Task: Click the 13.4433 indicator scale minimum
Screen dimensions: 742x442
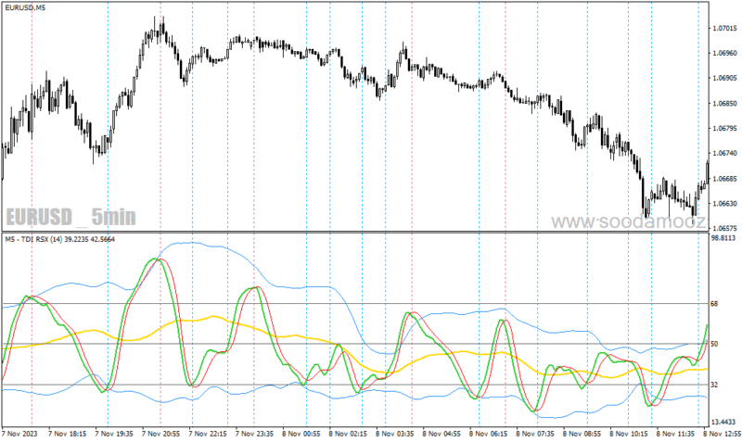Action: [x=723, y=422]
